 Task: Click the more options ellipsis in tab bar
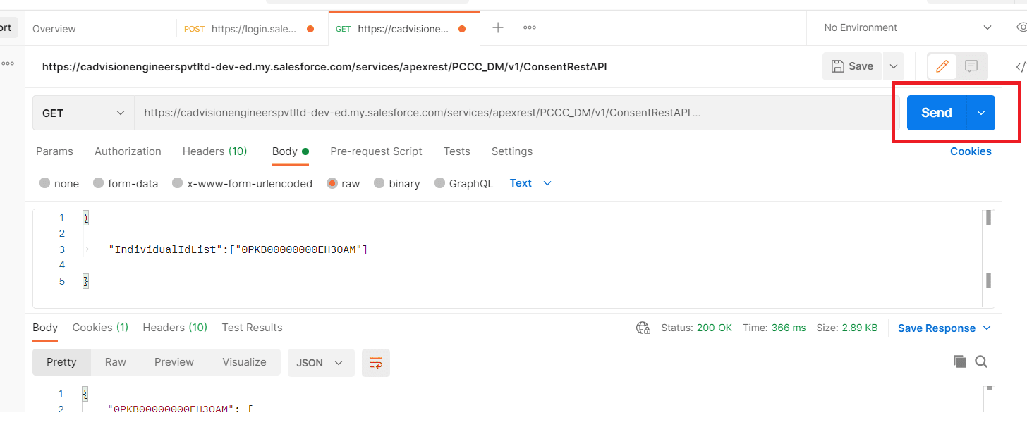tap(529, 28)
